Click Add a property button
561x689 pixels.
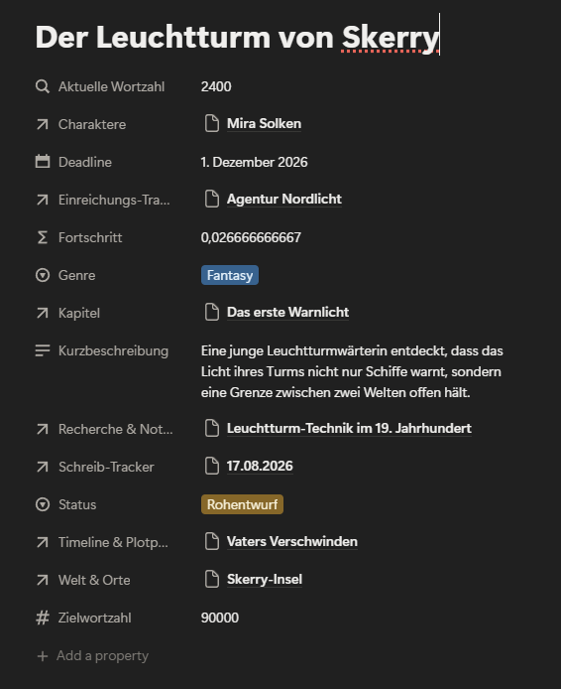(93, 655)
